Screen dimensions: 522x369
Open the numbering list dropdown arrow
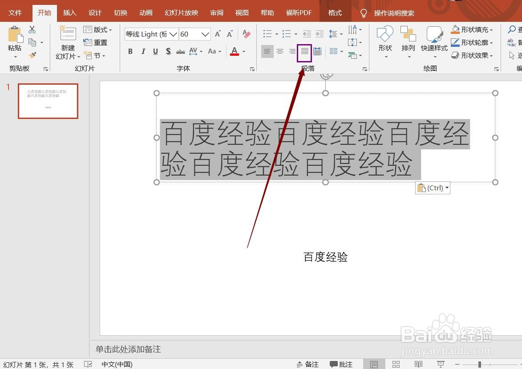pos(295,34)
